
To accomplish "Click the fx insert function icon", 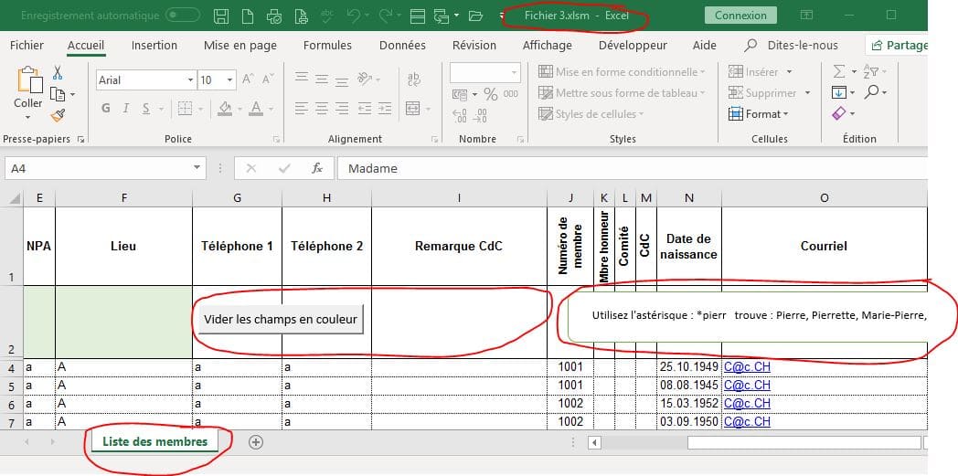I will pos(317,168).
